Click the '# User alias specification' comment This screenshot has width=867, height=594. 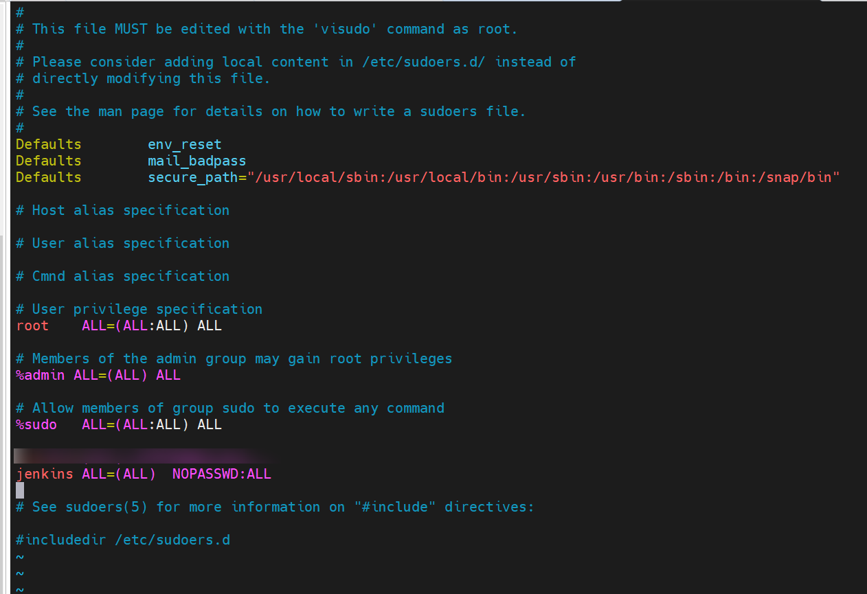point(122,243)
